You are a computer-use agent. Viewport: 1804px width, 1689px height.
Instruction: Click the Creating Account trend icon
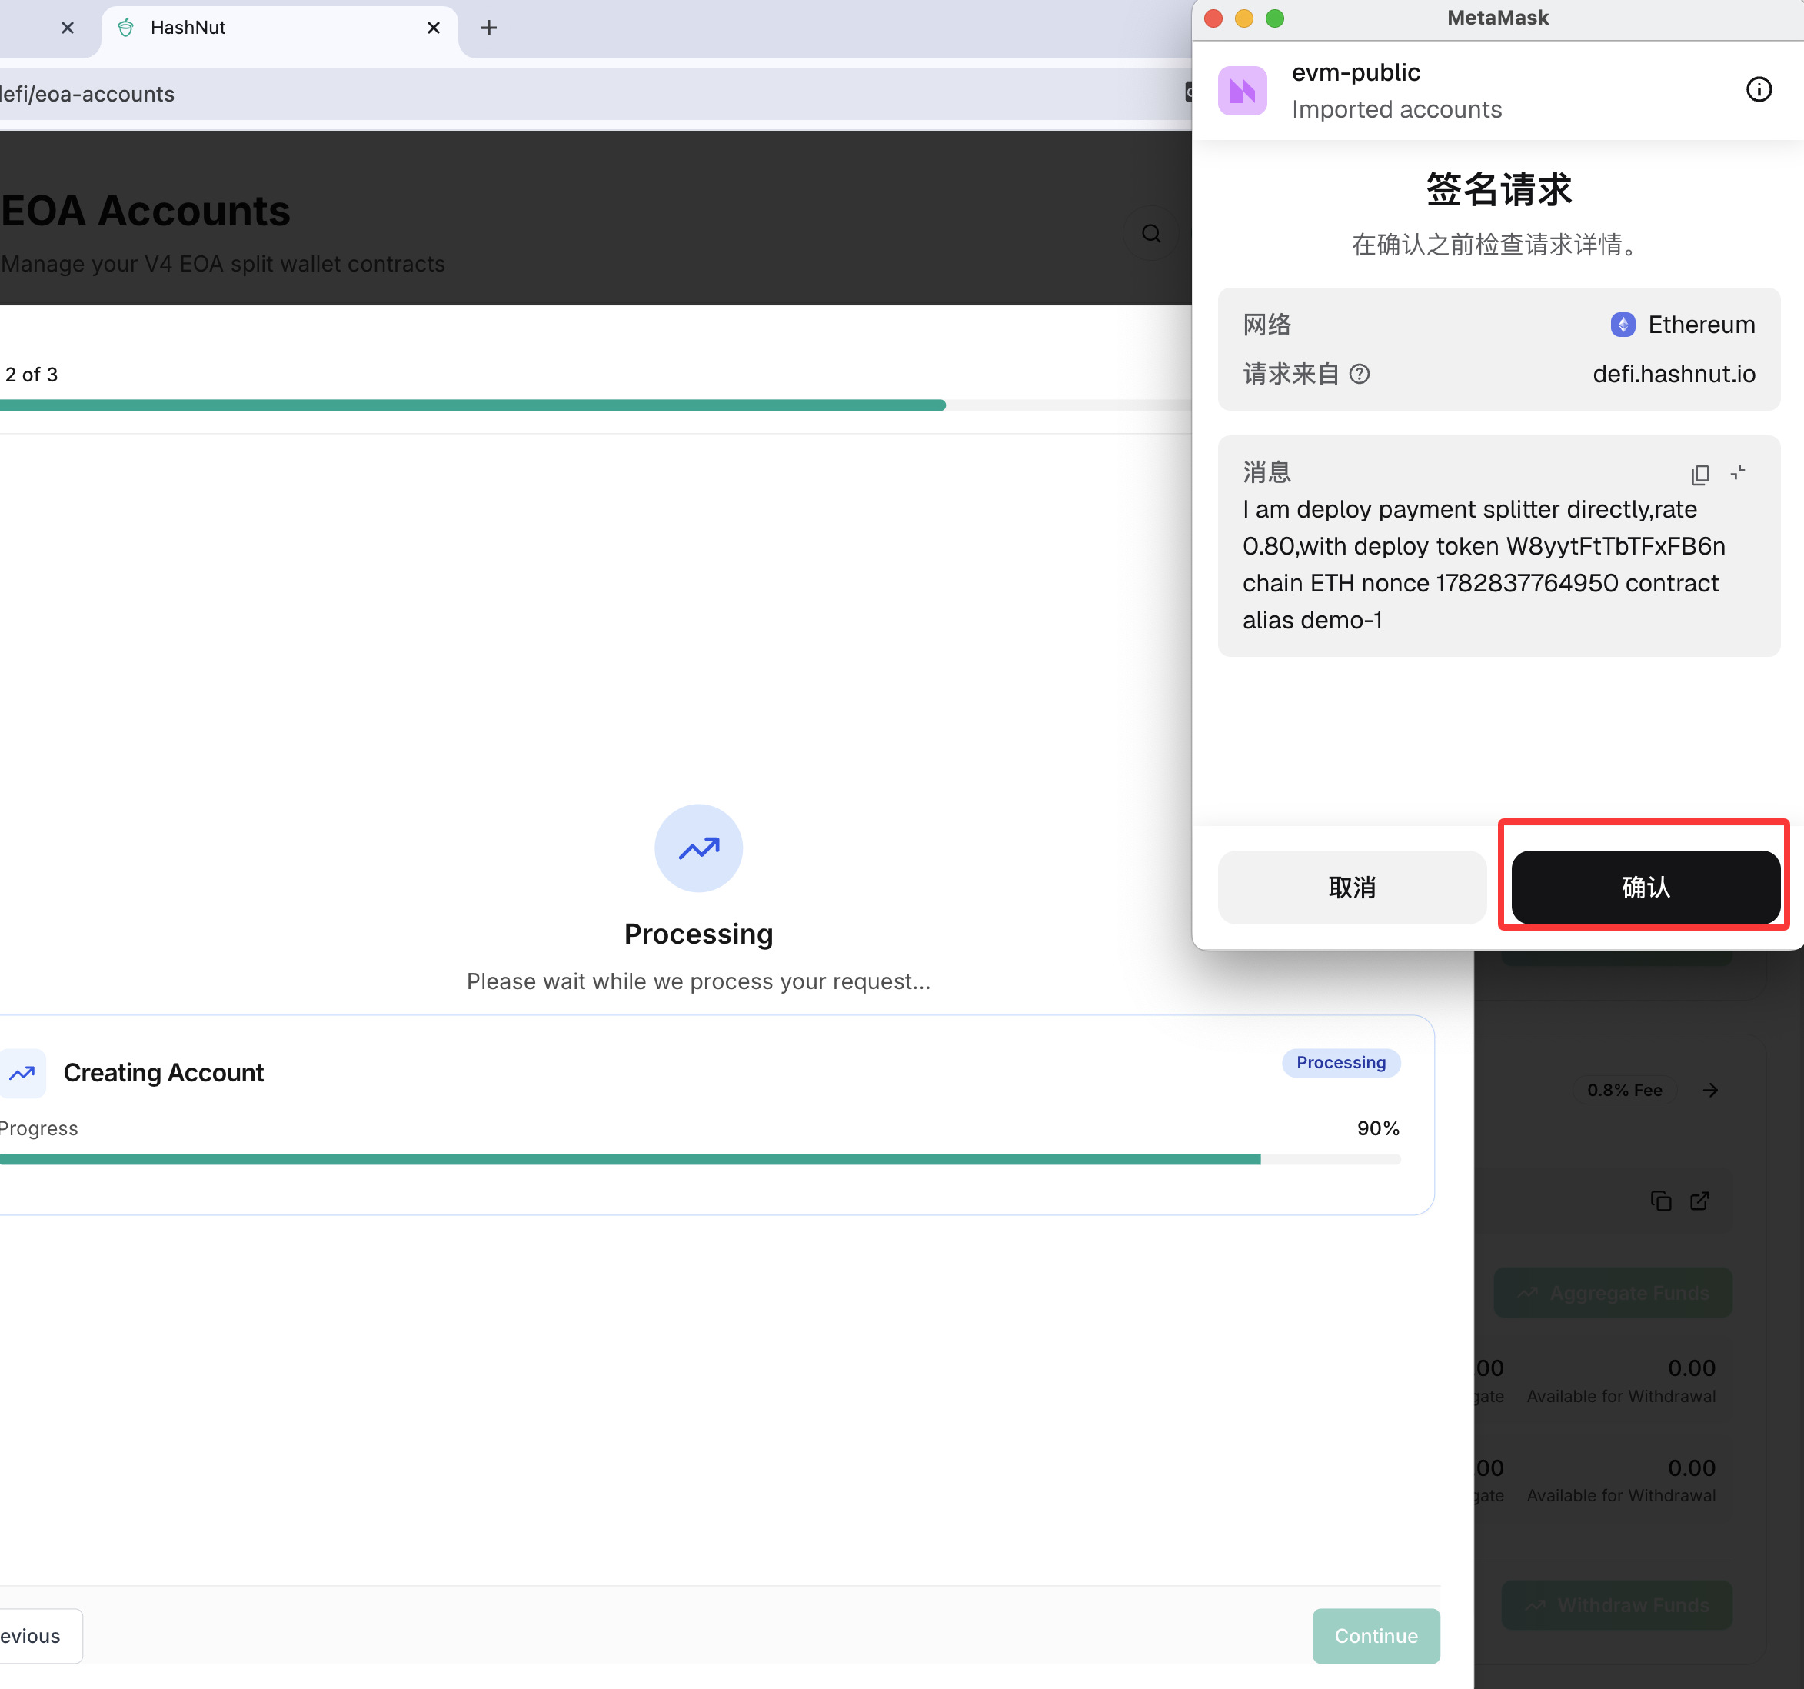[22, 1073]
